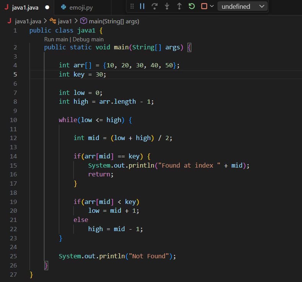Click the "Not Found" string on line 25

[x=149, y=256]
